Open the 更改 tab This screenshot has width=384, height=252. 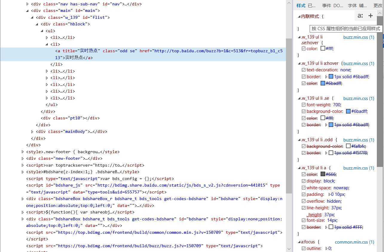378,5
